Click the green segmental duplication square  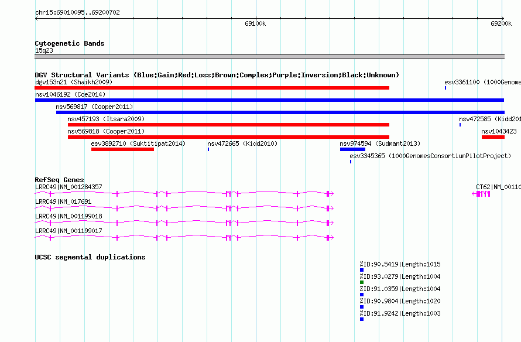pos(362,282)
